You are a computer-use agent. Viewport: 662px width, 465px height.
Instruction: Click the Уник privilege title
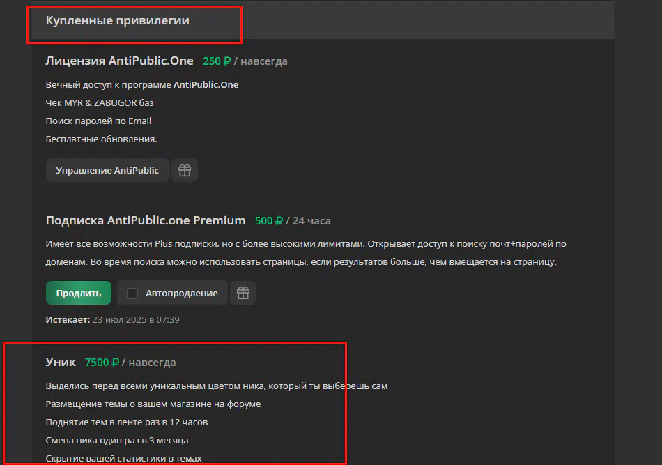point(61,362)
